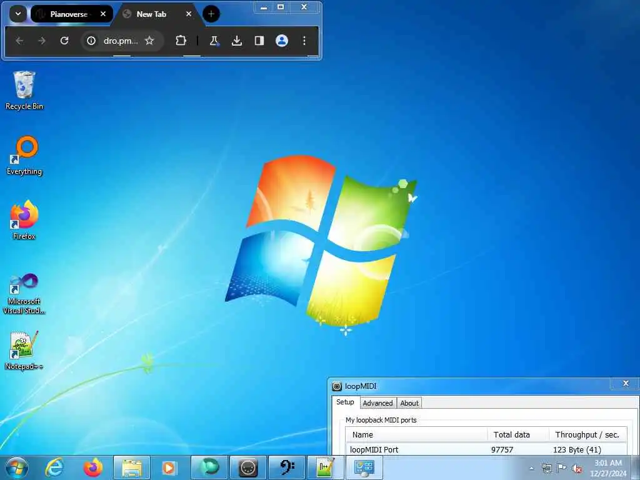The height and width of the screenshot is (480, 640).
Task: Click the dro.pm address bar text
Action: pos(121,41)
